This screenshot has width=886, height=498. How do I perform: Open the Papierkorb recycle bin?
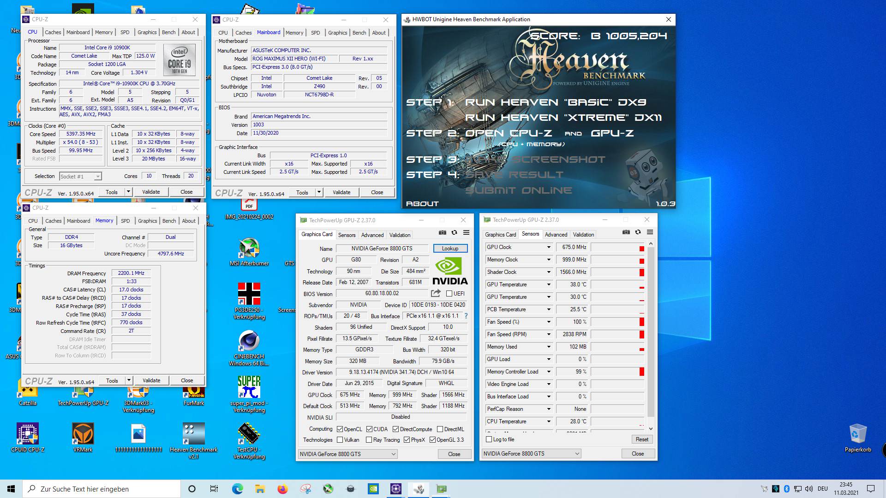(x=858, y=438)
